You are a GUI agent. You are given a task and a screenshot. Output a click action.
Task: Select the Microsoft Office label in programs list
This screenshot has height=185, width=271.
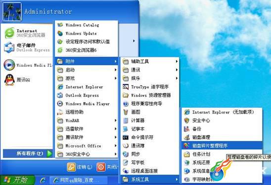(x=83, y=146)
